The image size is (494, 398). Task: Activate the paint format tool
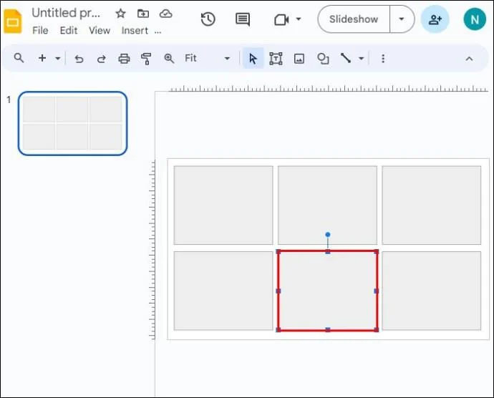pyautogui.click(x=146, y=59)
